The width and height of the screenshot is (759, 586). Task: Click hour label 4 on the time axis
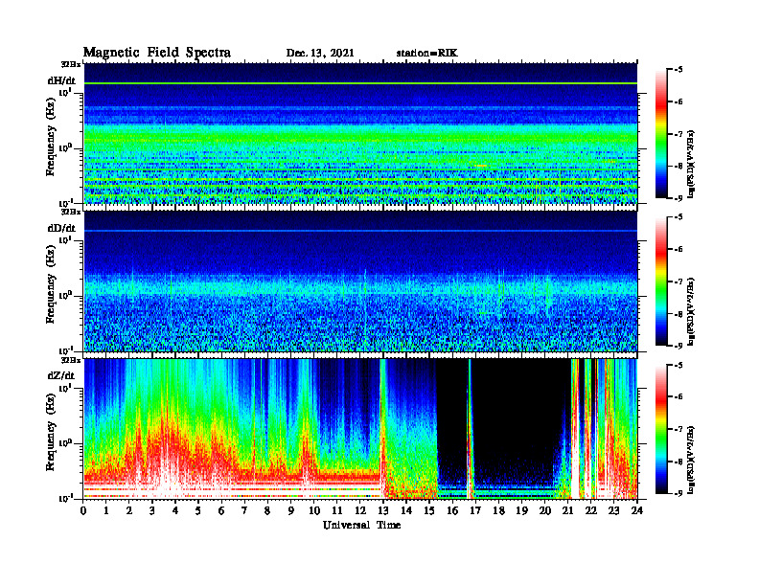(175, 511)
